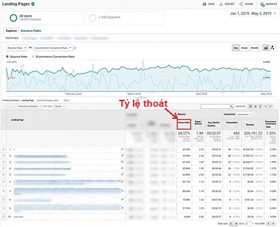280x227 pixels.
Task: Click the Plot Rows button
Action: [10, 106]
